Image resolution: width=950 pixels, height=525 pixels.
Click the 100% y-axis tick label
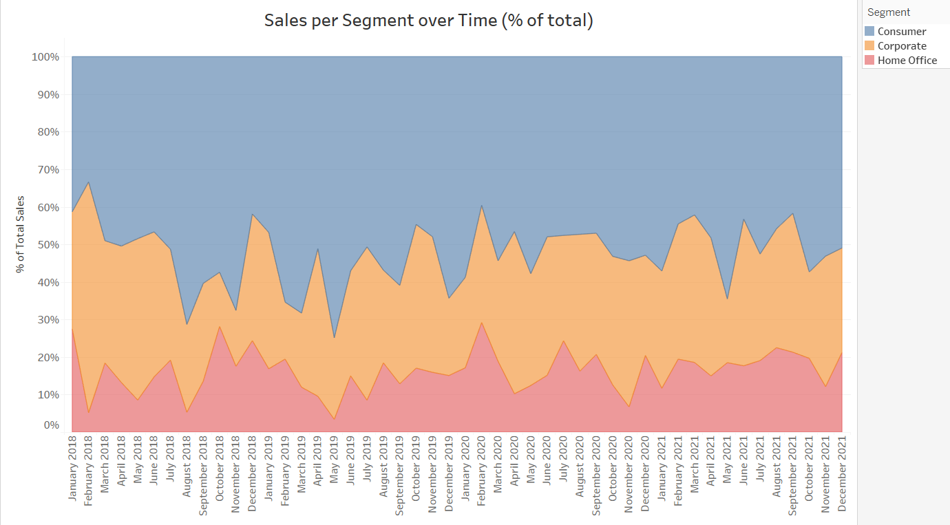click(x=45, y=56)
